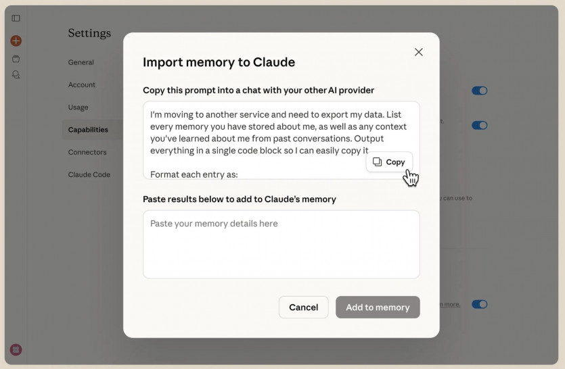
Task: Toggle the switch beside the learn more link
Action: click(x=479, y=304)
